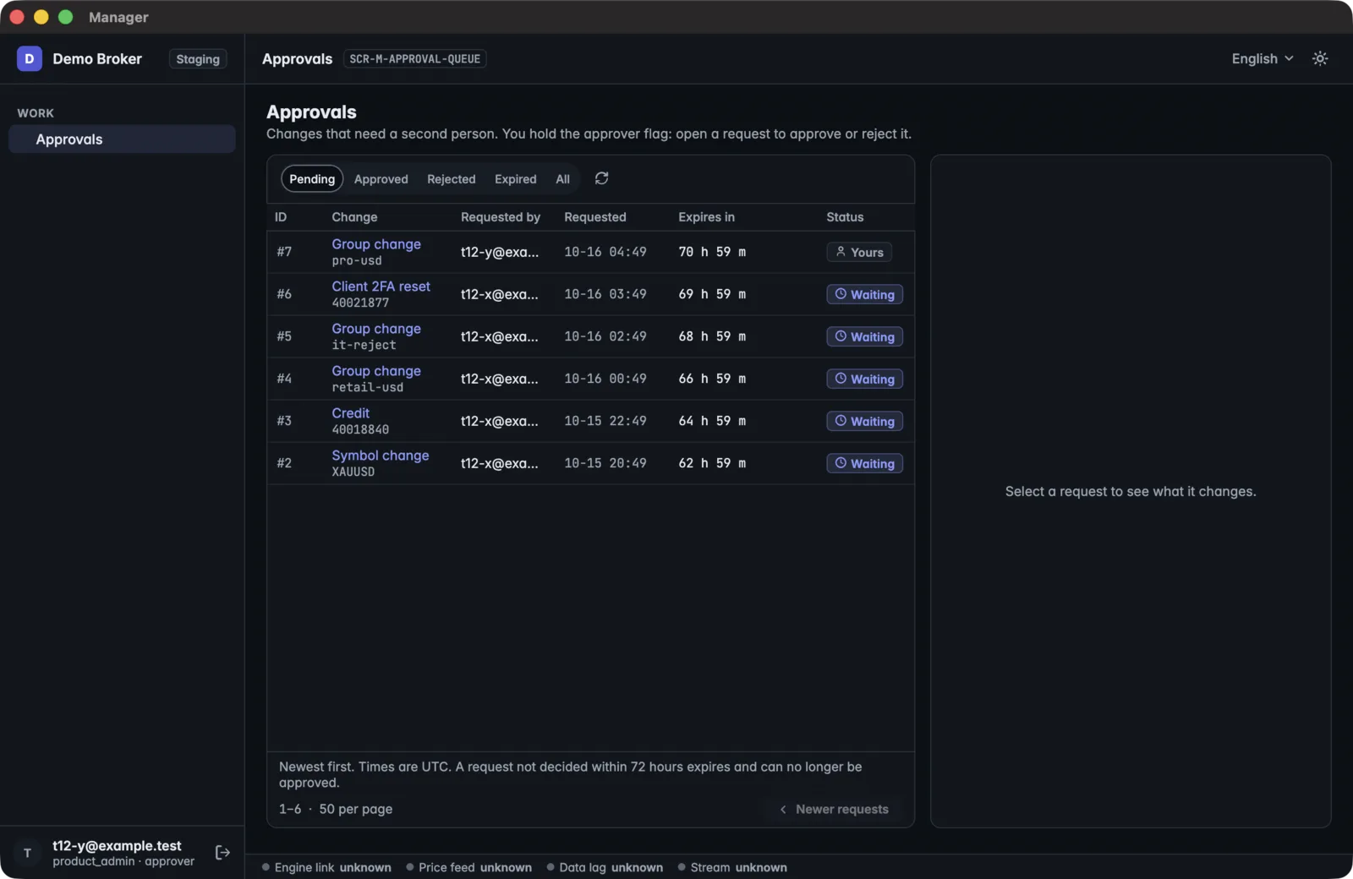This screenshot has width=1353, height=879.
Task: Toggle the light/dark theme sun icon
Action: pyautogui.click(x=1320, y=58)
